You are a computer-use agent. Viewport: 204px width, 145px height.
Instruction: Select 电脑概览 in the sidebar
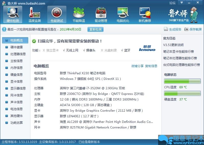[15, 40]
